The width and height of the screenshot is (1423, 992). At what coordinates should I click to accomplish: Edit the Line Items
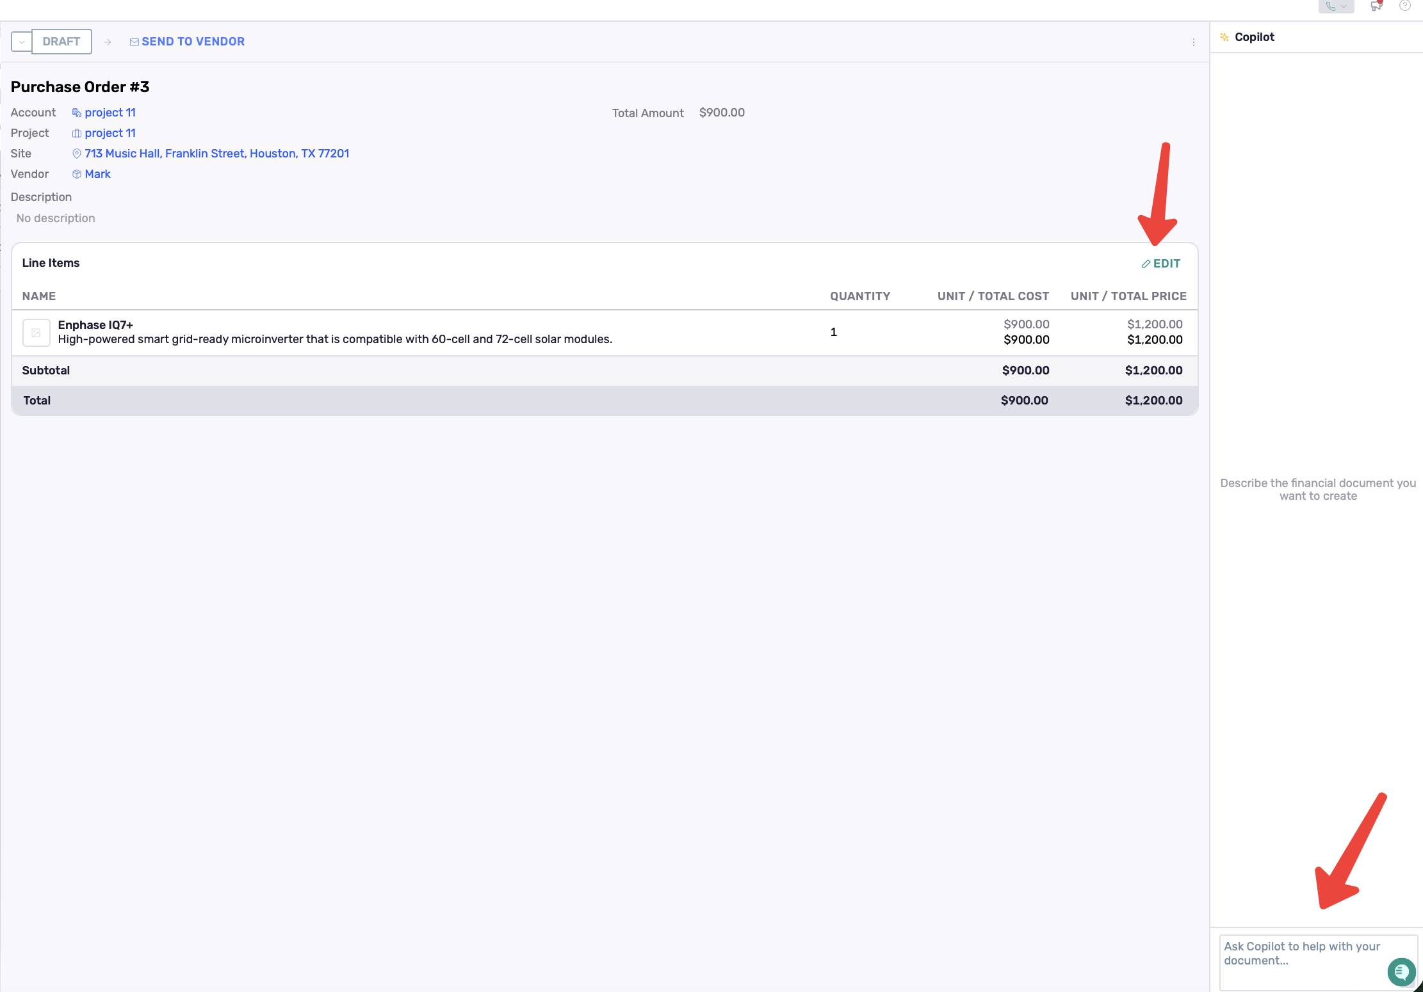coord(1160,264)
